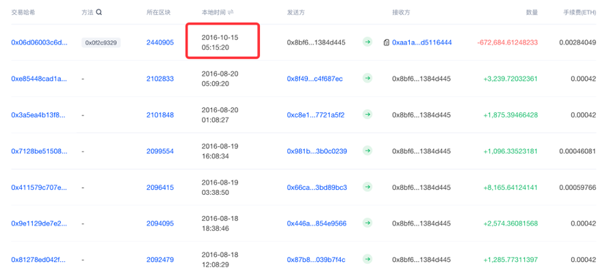
Task: Open transaction hash 0x06d06003c6d...
Action: click(40, 42)
